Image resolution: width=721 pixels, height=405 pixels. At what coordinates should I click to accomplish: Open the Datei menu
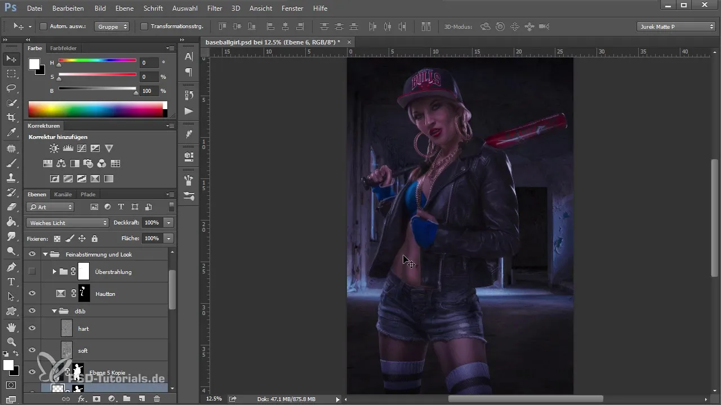[x=34, y=8]
